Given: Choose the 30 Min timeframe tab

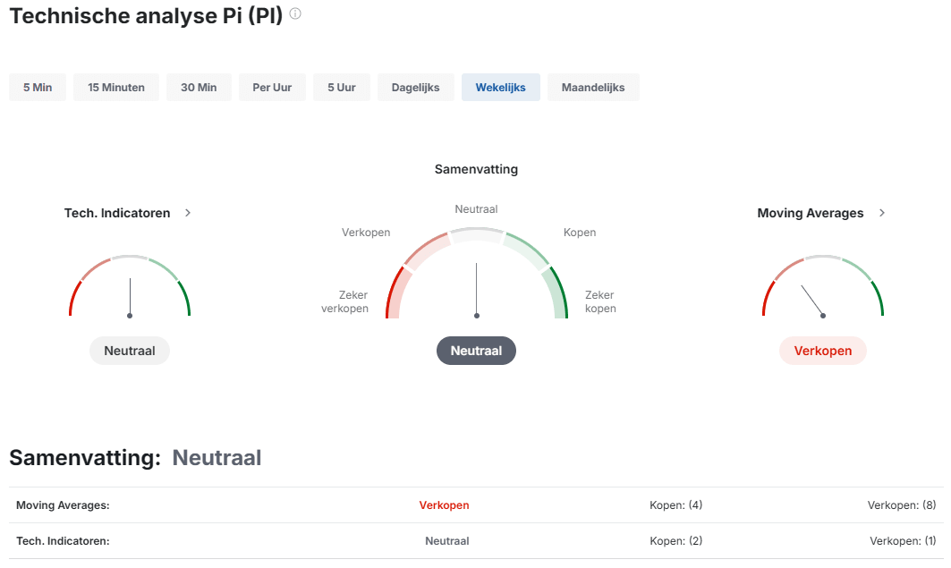Looking at the screenshot, I should pos(199,88).
